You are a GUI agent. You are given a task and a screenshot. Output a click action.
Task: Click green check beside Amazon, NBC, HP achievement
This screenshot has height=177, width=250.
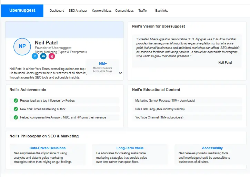(16, 117)
